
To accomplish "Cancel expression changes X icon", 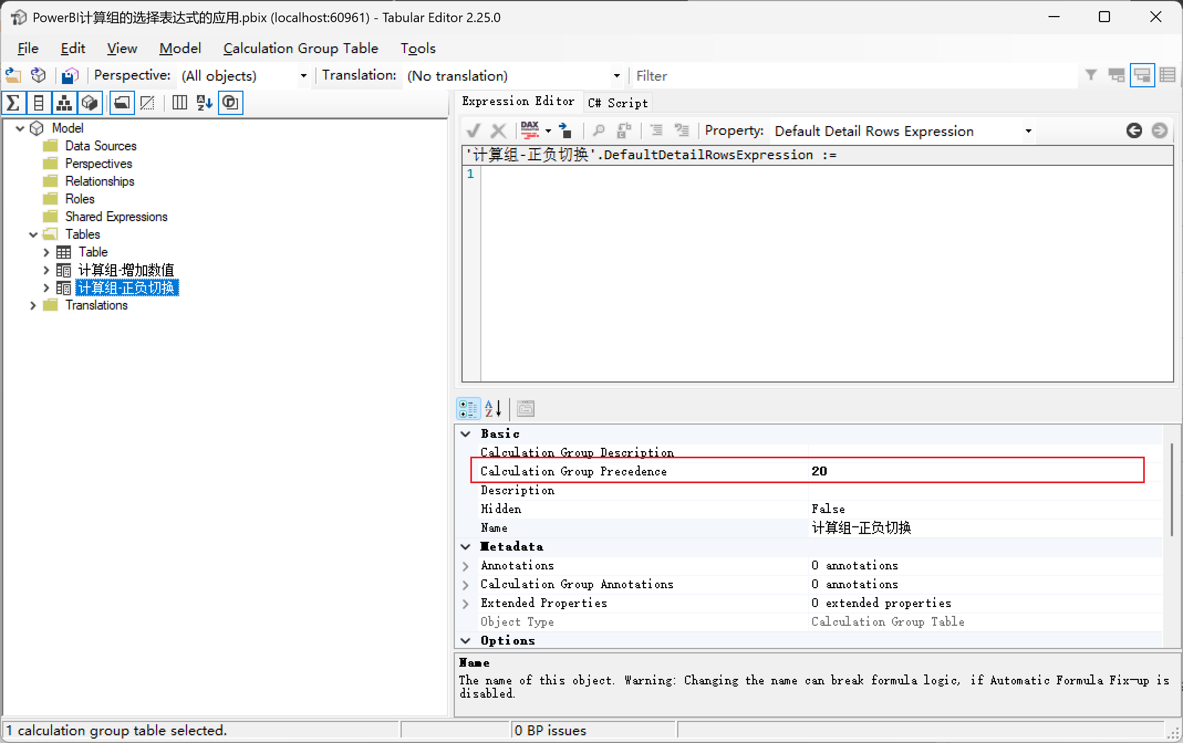I will tap(499, 131).
